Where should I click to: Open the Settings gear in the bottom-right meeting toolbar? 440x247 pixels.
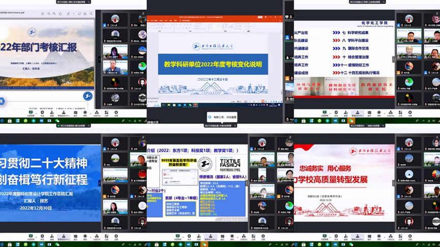[x=410, y=237]
